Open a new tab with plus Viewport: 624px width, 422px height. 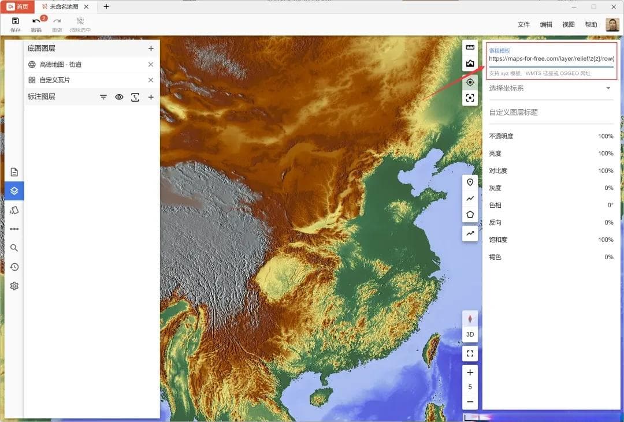(x=106, y=7)
